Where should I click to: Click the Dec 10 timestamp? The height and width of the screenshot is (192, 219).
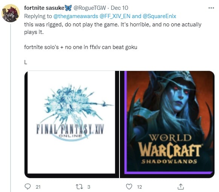[119, 8]
